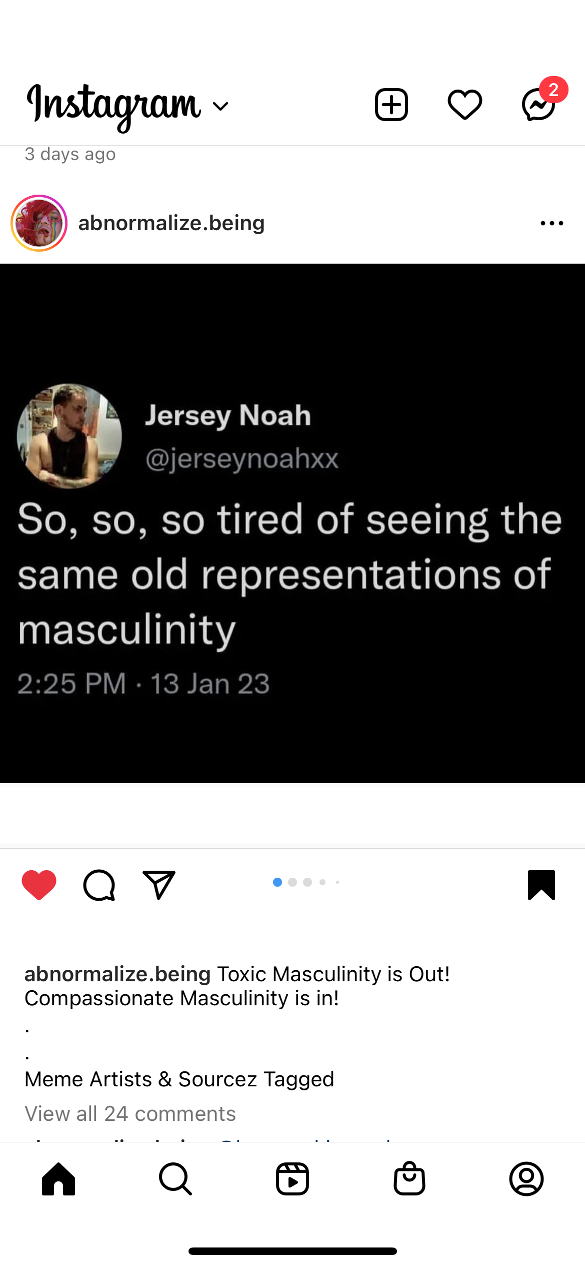Tap the Jersey Noah tweet image
This screenshot has height=1267, width=585.
click(x=292, y=523)
